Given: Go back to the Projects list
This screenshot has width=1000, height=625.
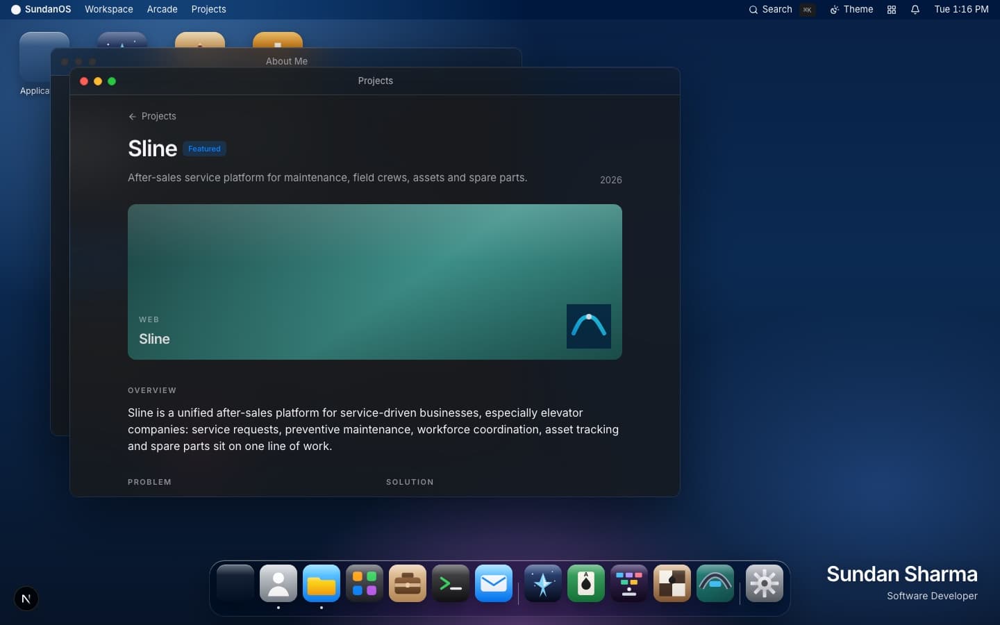Looking at the screenshot, I should point(152,117).
